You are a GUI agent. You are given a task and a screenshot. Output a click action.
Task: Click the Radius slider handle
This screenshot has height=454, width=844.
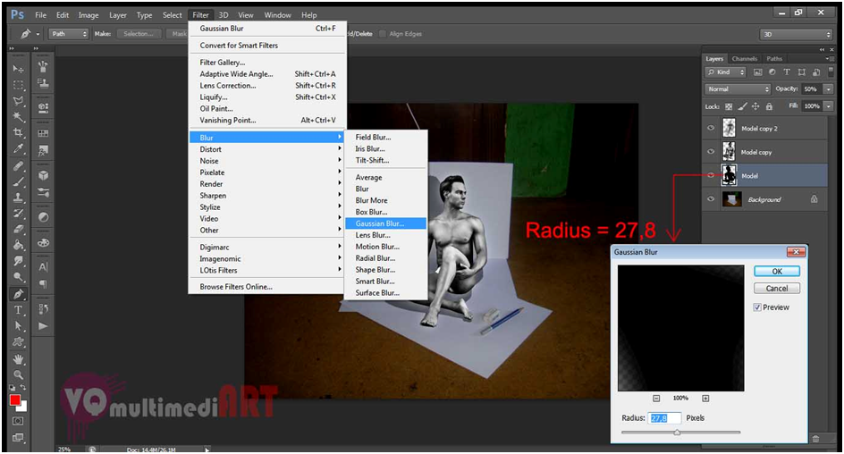[677, 432]
